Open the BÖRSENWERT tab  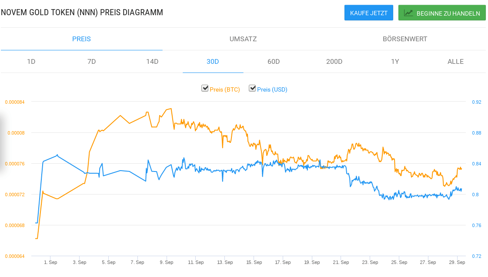405,39
